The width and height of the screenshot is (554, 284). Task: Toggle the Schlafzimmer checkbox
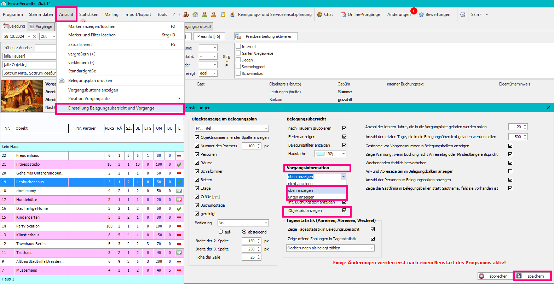pos(197,171)
